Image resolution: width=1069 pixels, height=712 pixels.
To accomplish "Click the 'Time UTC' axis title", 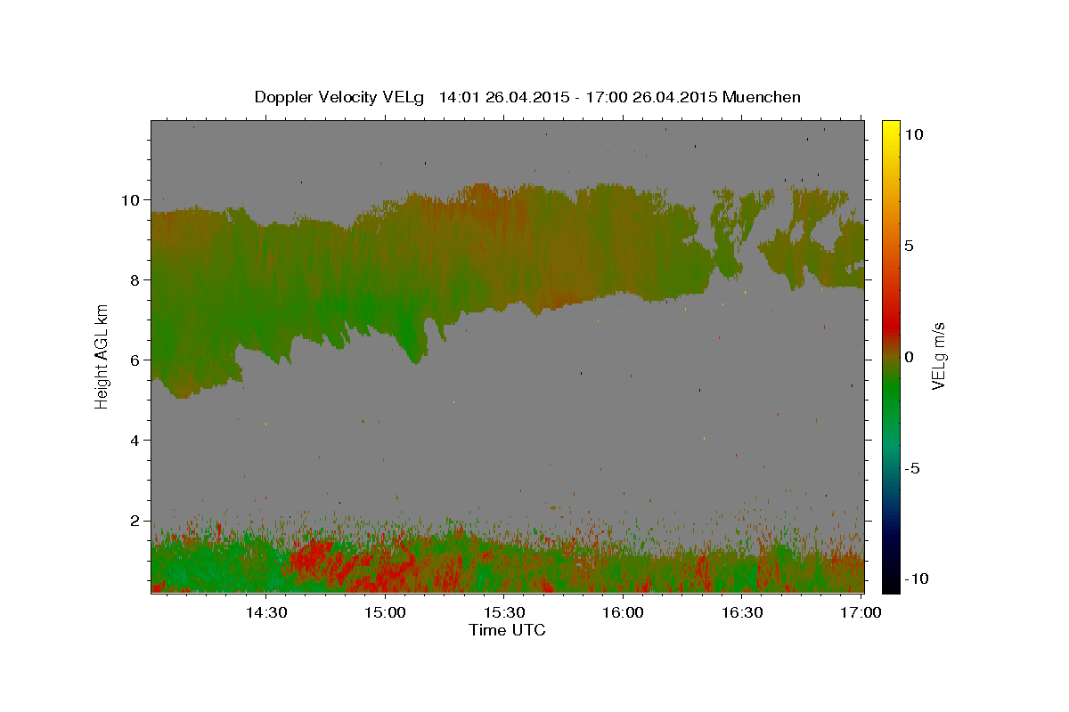I will (507, 630).
